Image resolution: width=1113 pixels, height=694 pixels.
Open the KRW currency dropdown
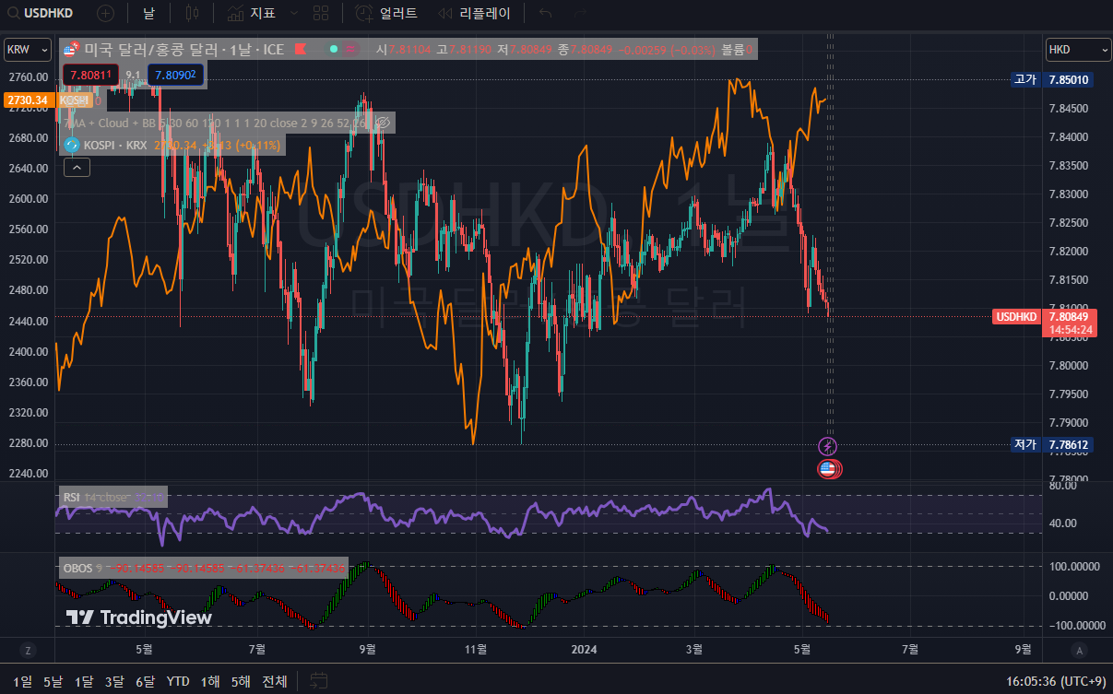tap(29, 50)
